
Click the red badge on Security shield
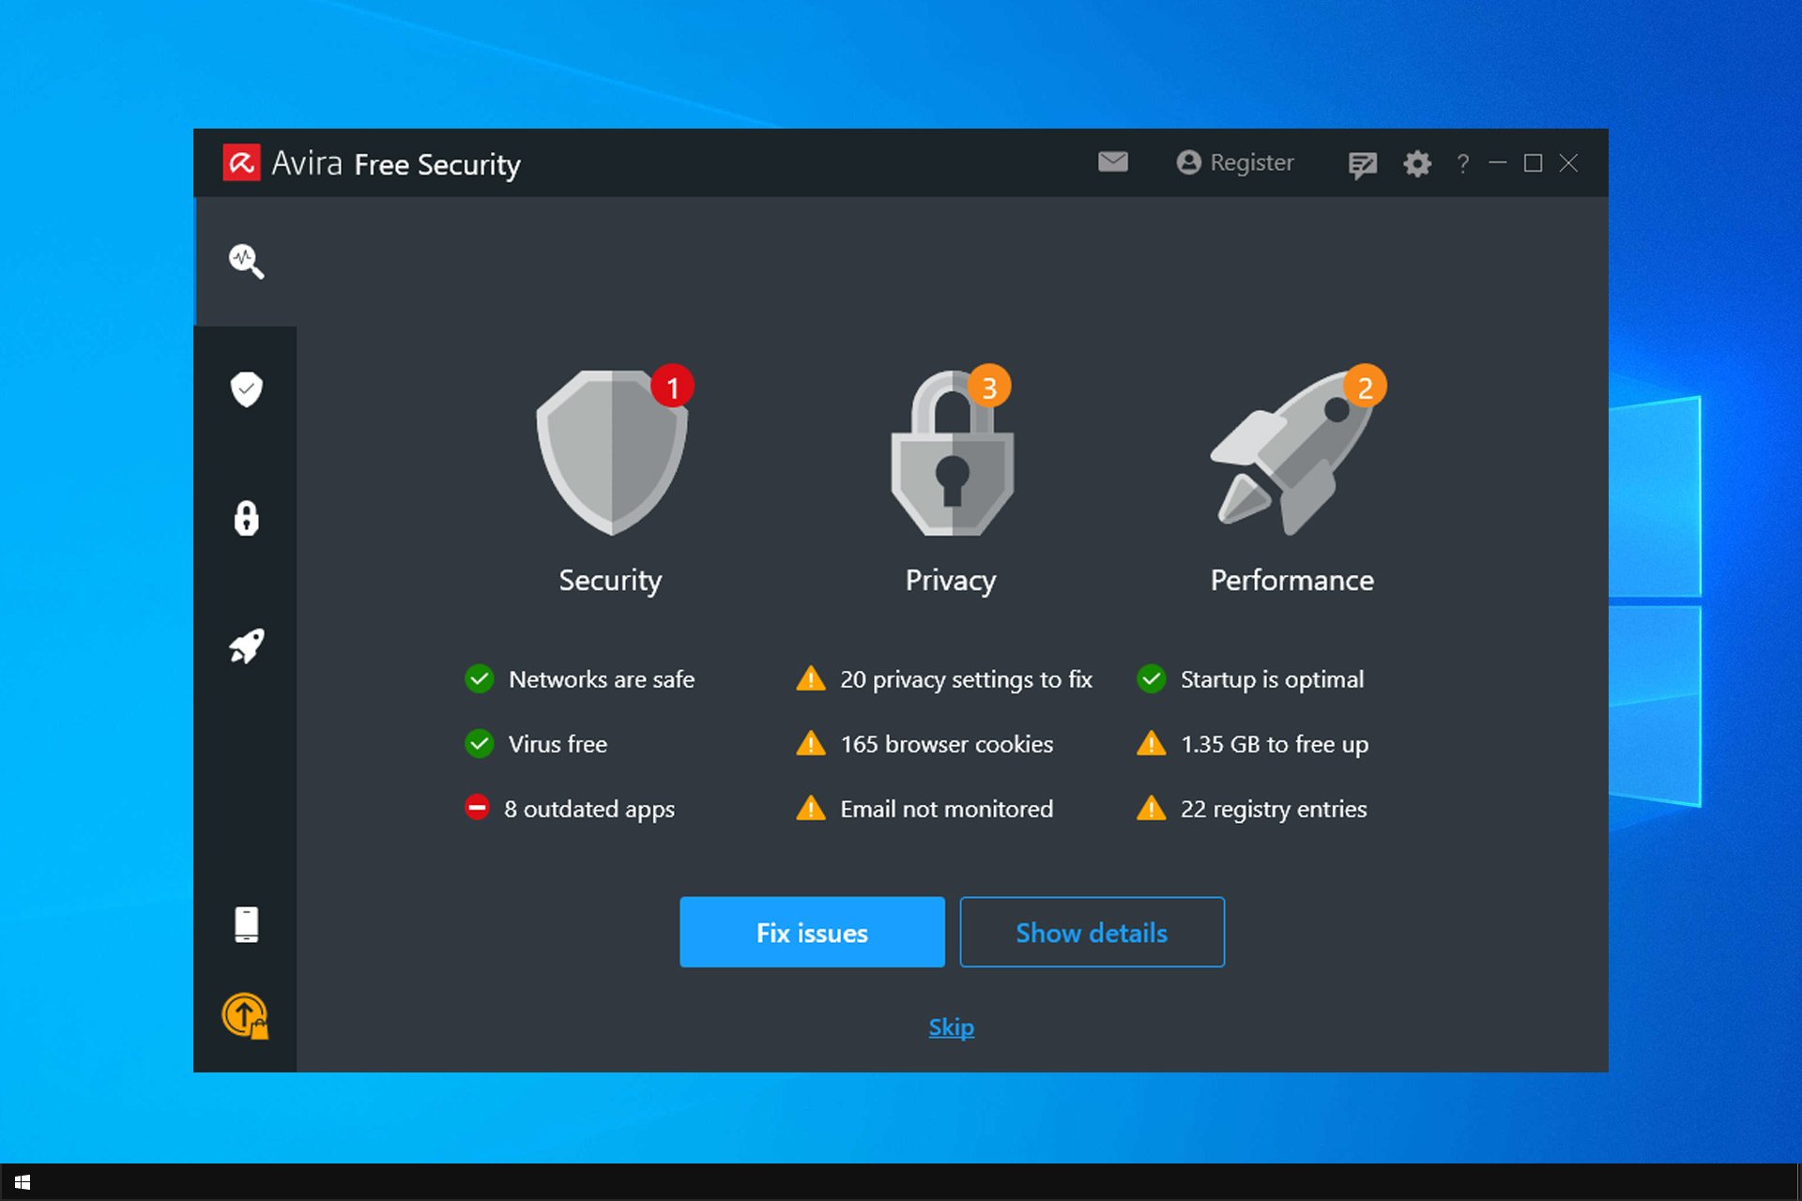[672, 387]
